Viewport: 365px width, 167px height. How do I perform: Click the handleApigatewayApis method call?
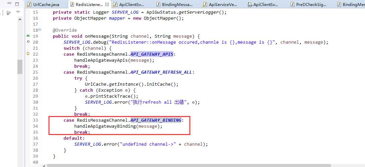click(x=101, y=60)
